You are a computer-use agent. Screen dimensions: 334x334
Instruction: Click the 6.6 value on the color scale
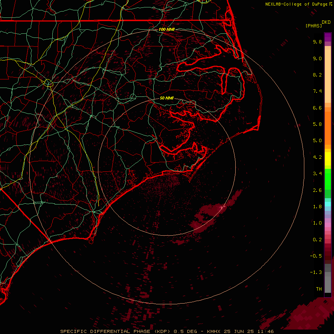click(x=317, y=108)
